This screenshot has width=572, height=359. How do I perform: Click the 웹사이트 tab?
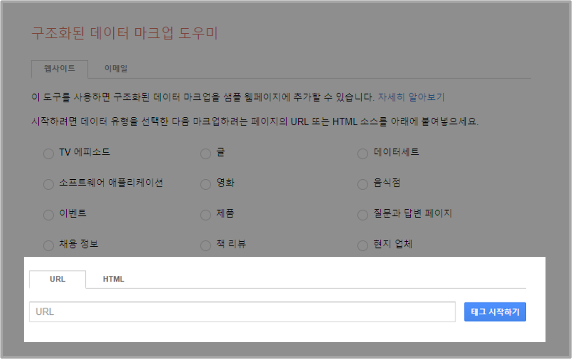tap(59, 68)
